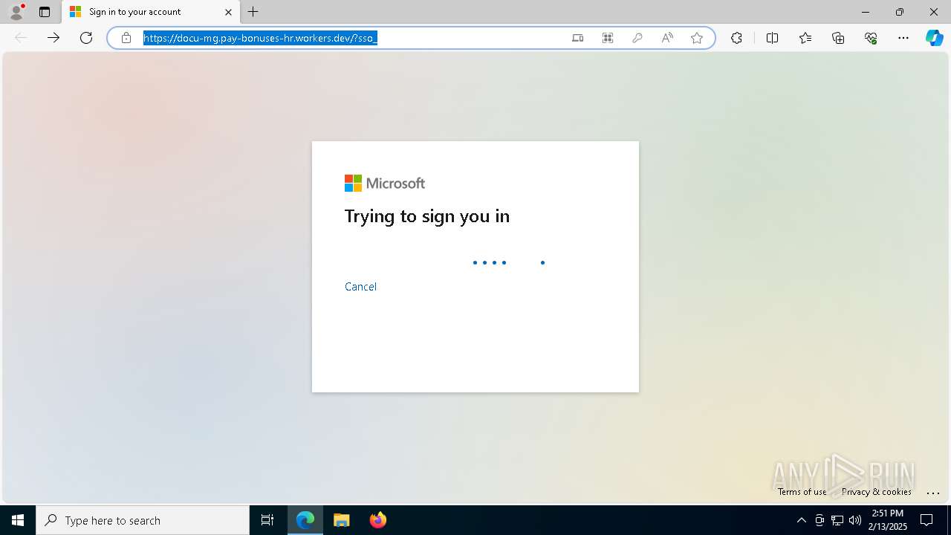This screenshot has width=951, height=535.
Task: Add this page to favorites star
Action: click(x=697, y=38)
